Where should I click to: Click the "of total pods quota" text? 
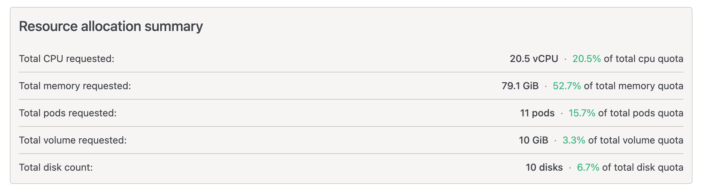(641, 113)
